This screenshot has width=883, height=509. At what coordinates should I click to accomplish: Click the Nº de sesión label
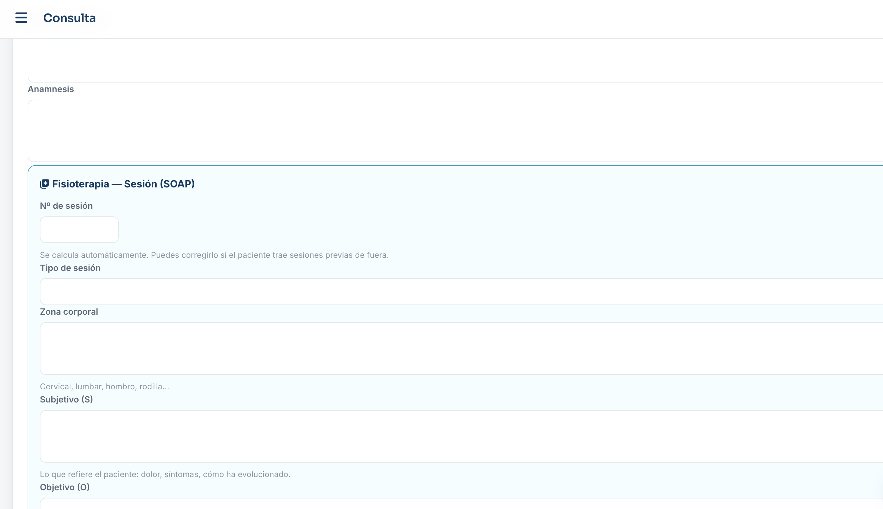[66, 206]
